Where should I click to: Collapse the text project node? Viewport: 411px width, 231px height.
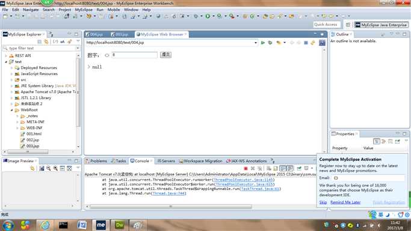click(6, 62)
